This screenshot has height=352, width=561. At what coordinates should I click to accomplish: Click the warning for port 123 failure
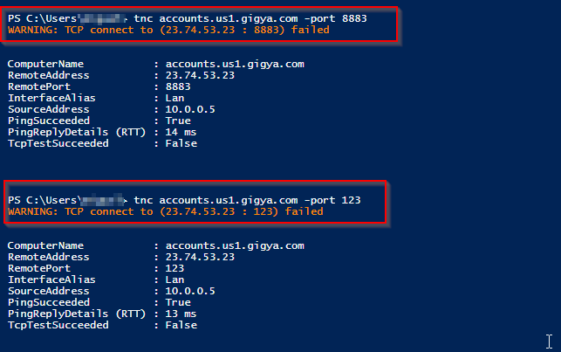tap(166, 211)
